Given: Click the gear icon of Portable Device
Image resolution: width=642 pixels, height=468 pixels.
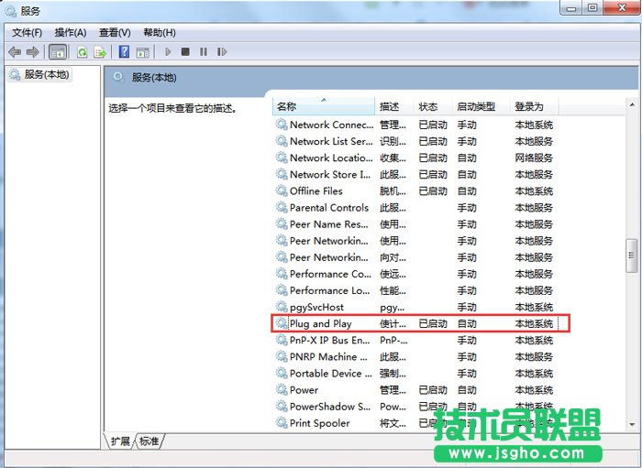Looking at the screenshot, I should point(282,373).
